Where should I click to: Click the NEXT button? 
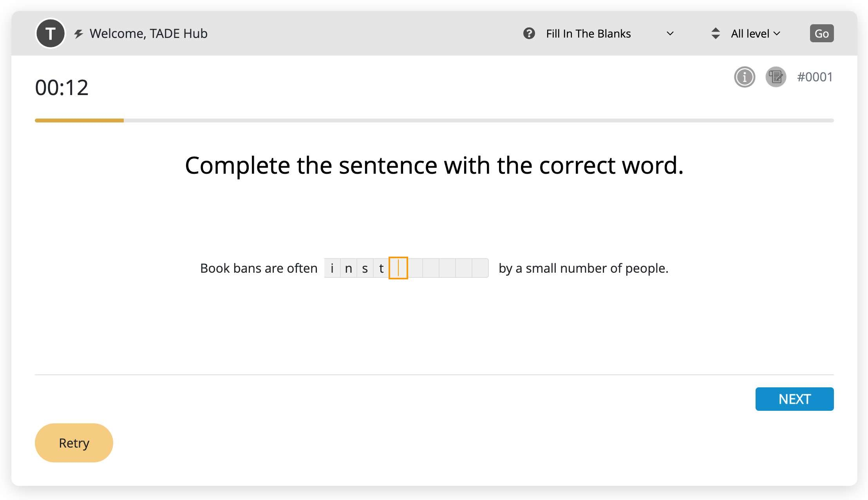pyautogui.click(x=794, y=399)
